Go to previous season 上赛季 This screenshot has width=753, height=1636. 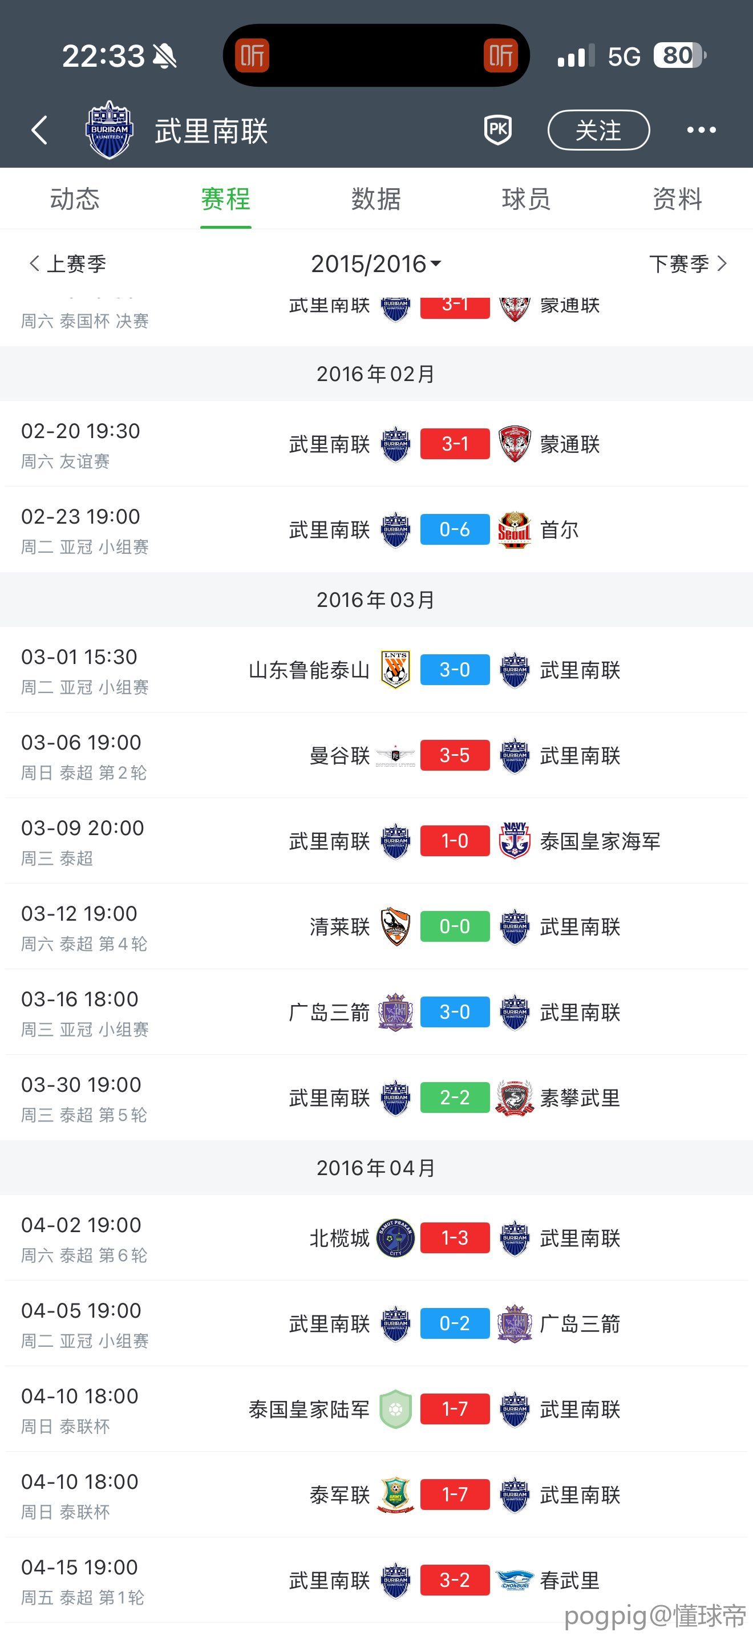click(68, 264)
